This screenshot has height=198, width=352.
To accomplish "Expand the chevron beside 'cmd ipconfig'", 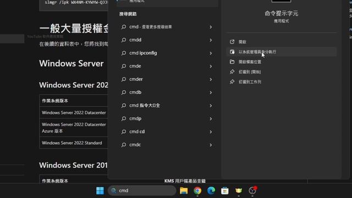I will [x=211, y=53].
